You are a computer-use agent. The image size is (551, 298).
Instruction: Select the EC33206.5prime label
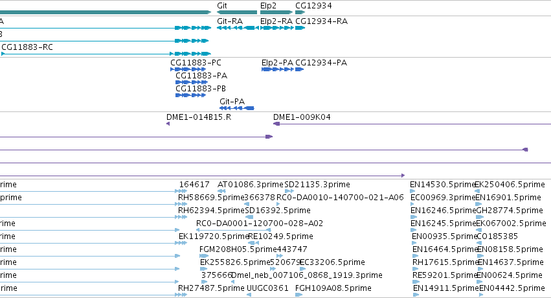click(x=332, y=263)
